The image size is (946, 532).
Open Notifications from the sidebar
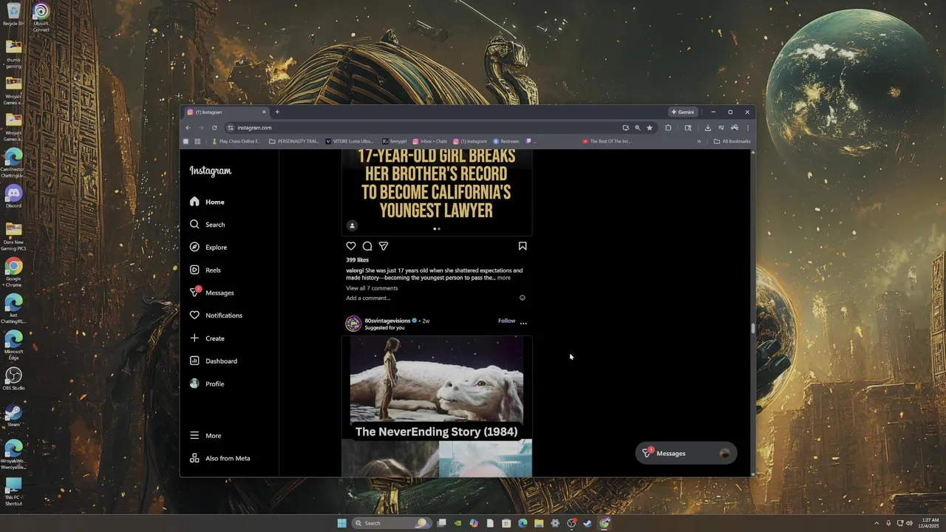(x=216, y=316)
